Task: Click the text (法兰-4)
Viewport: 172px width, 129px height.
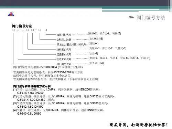Action: click(x=93, y=53)
